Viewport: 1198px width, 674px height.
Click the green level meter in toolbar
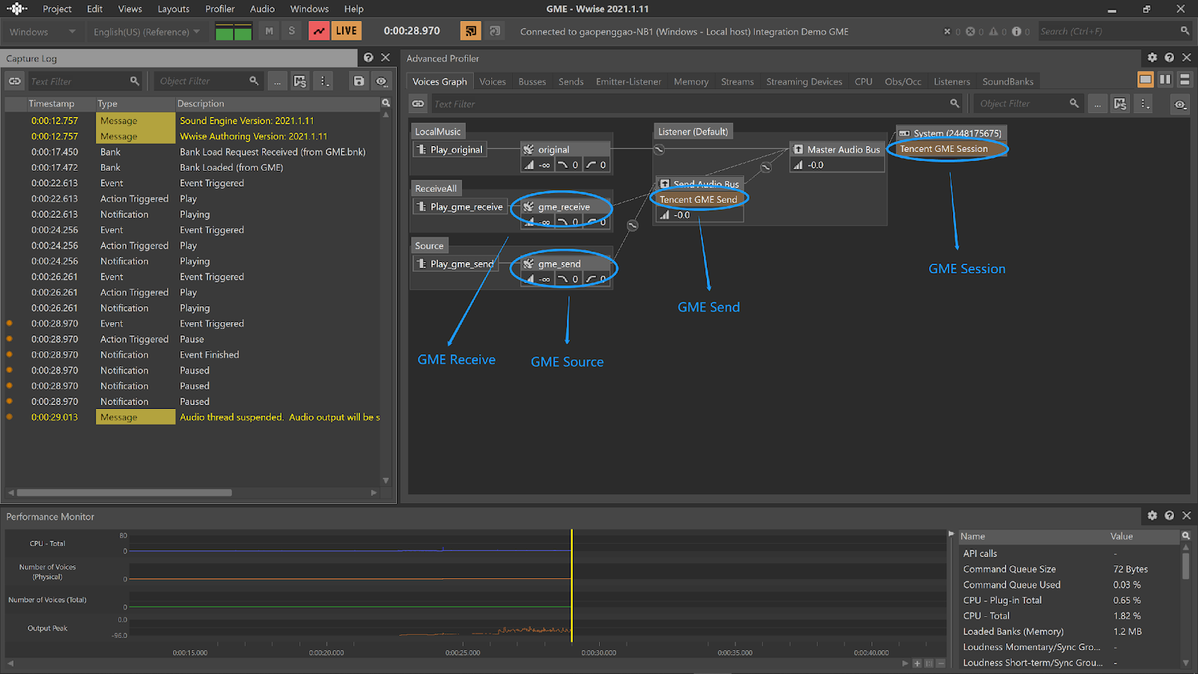coord(234,31)
